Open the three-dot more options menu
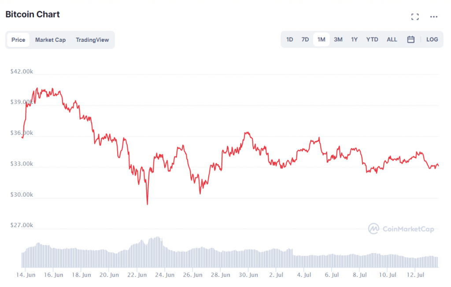451x287 pixels. click(434, 17)
